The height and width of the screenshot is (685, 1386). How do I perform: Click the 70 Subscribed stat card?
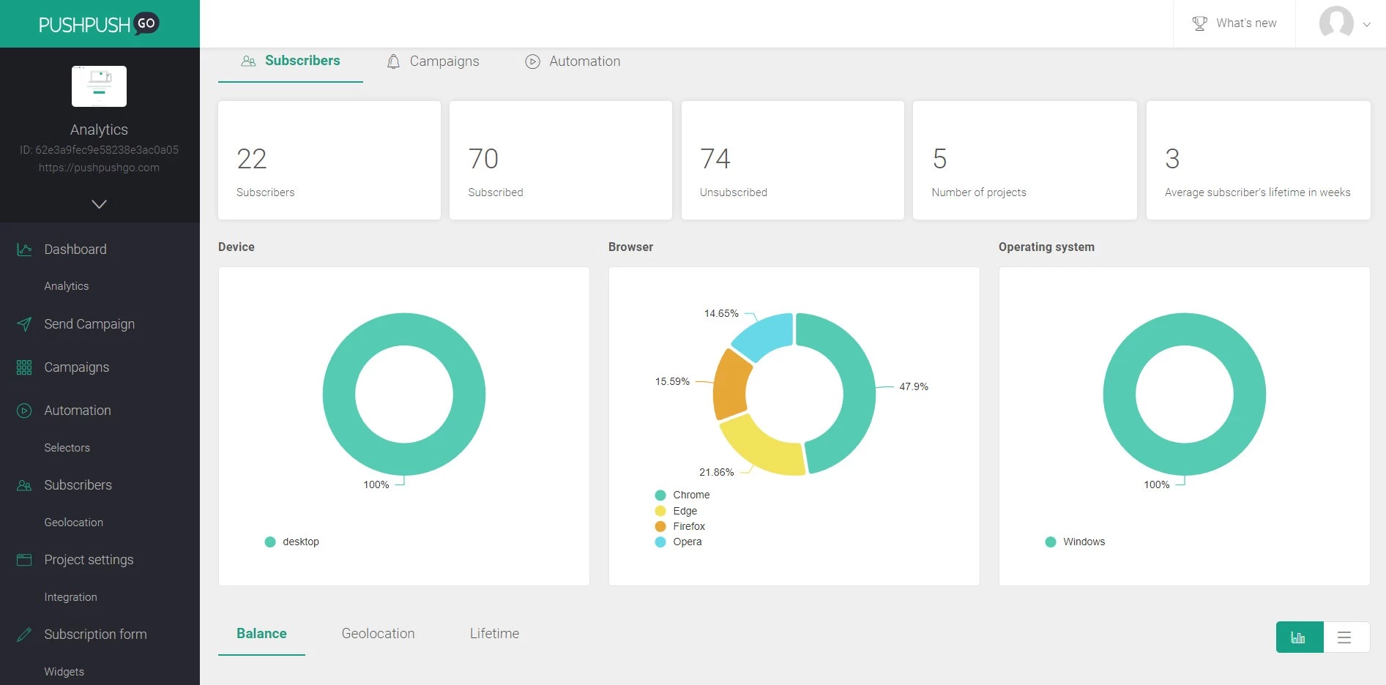(x=561, y=160)
